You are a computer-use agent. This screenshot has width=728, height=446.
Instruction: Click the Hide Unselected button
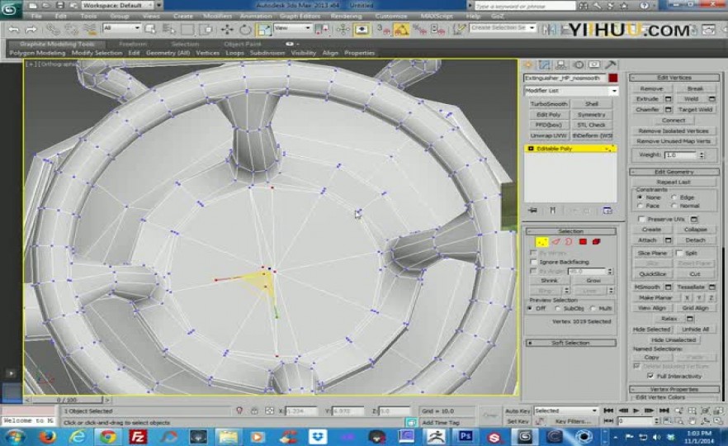(x=674, y=339)
